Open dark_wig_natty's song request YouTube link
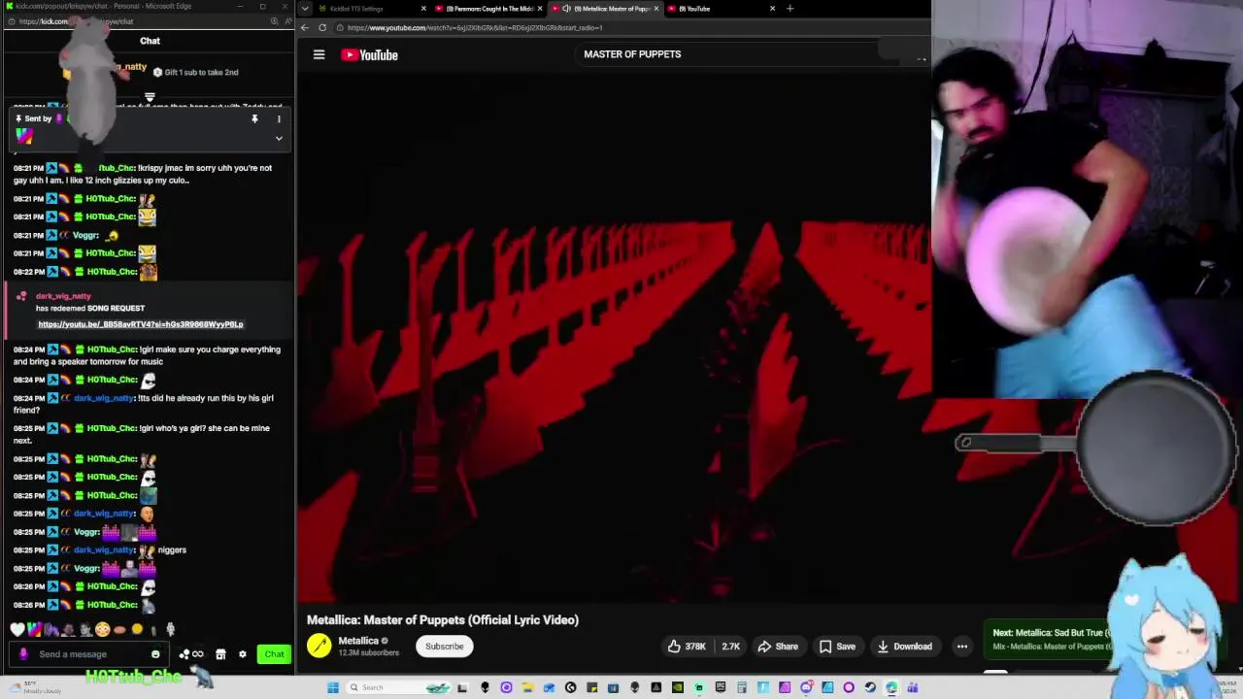 point(141,324)
